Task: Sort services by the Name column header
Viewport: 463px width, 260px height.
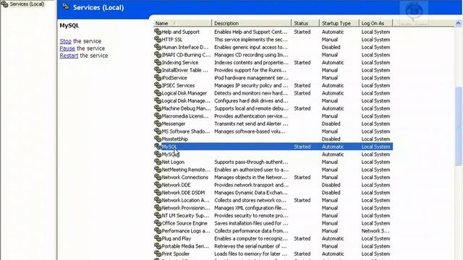Action: pos(182,23)
